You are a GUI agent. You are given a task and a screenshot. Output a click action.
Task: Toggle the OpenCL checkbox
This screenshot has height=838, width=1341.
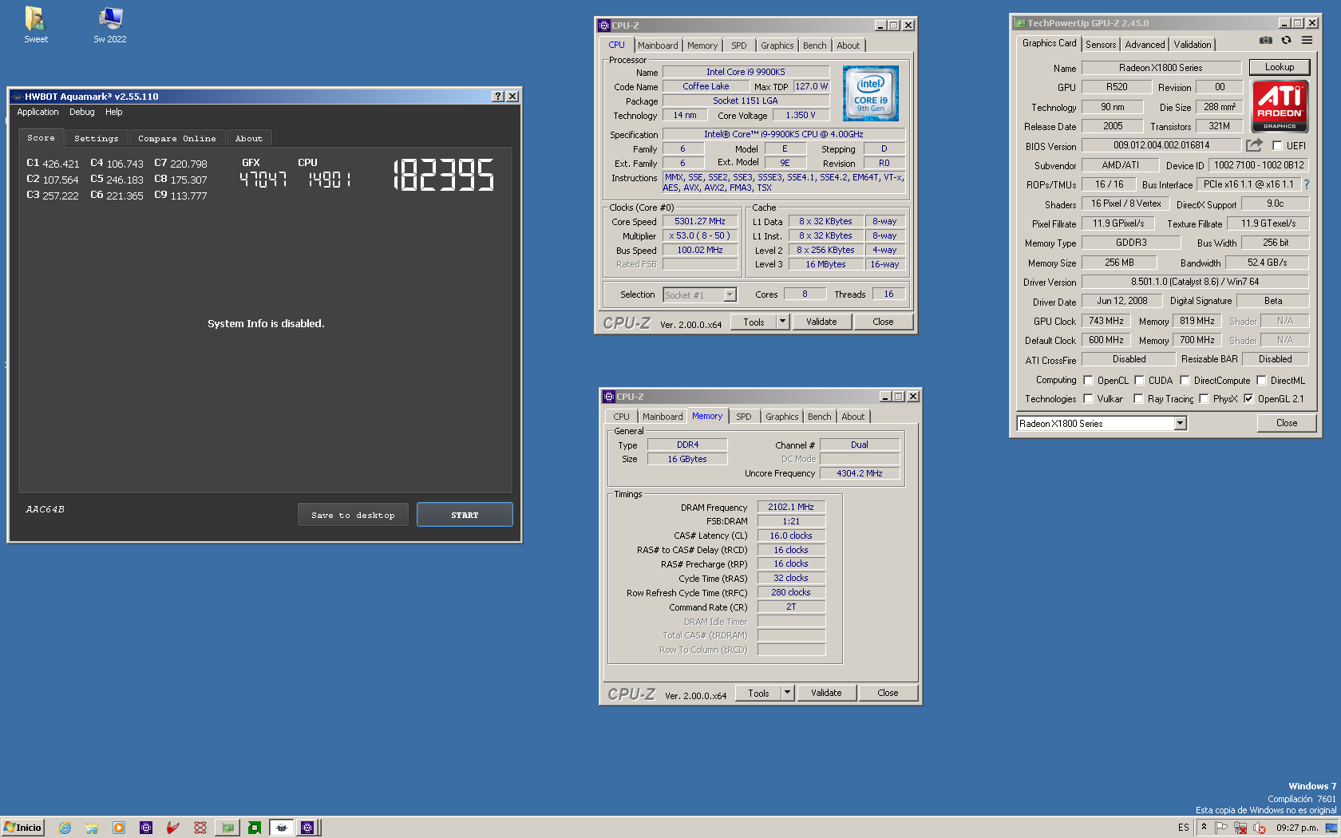(x=1088, y=380)
